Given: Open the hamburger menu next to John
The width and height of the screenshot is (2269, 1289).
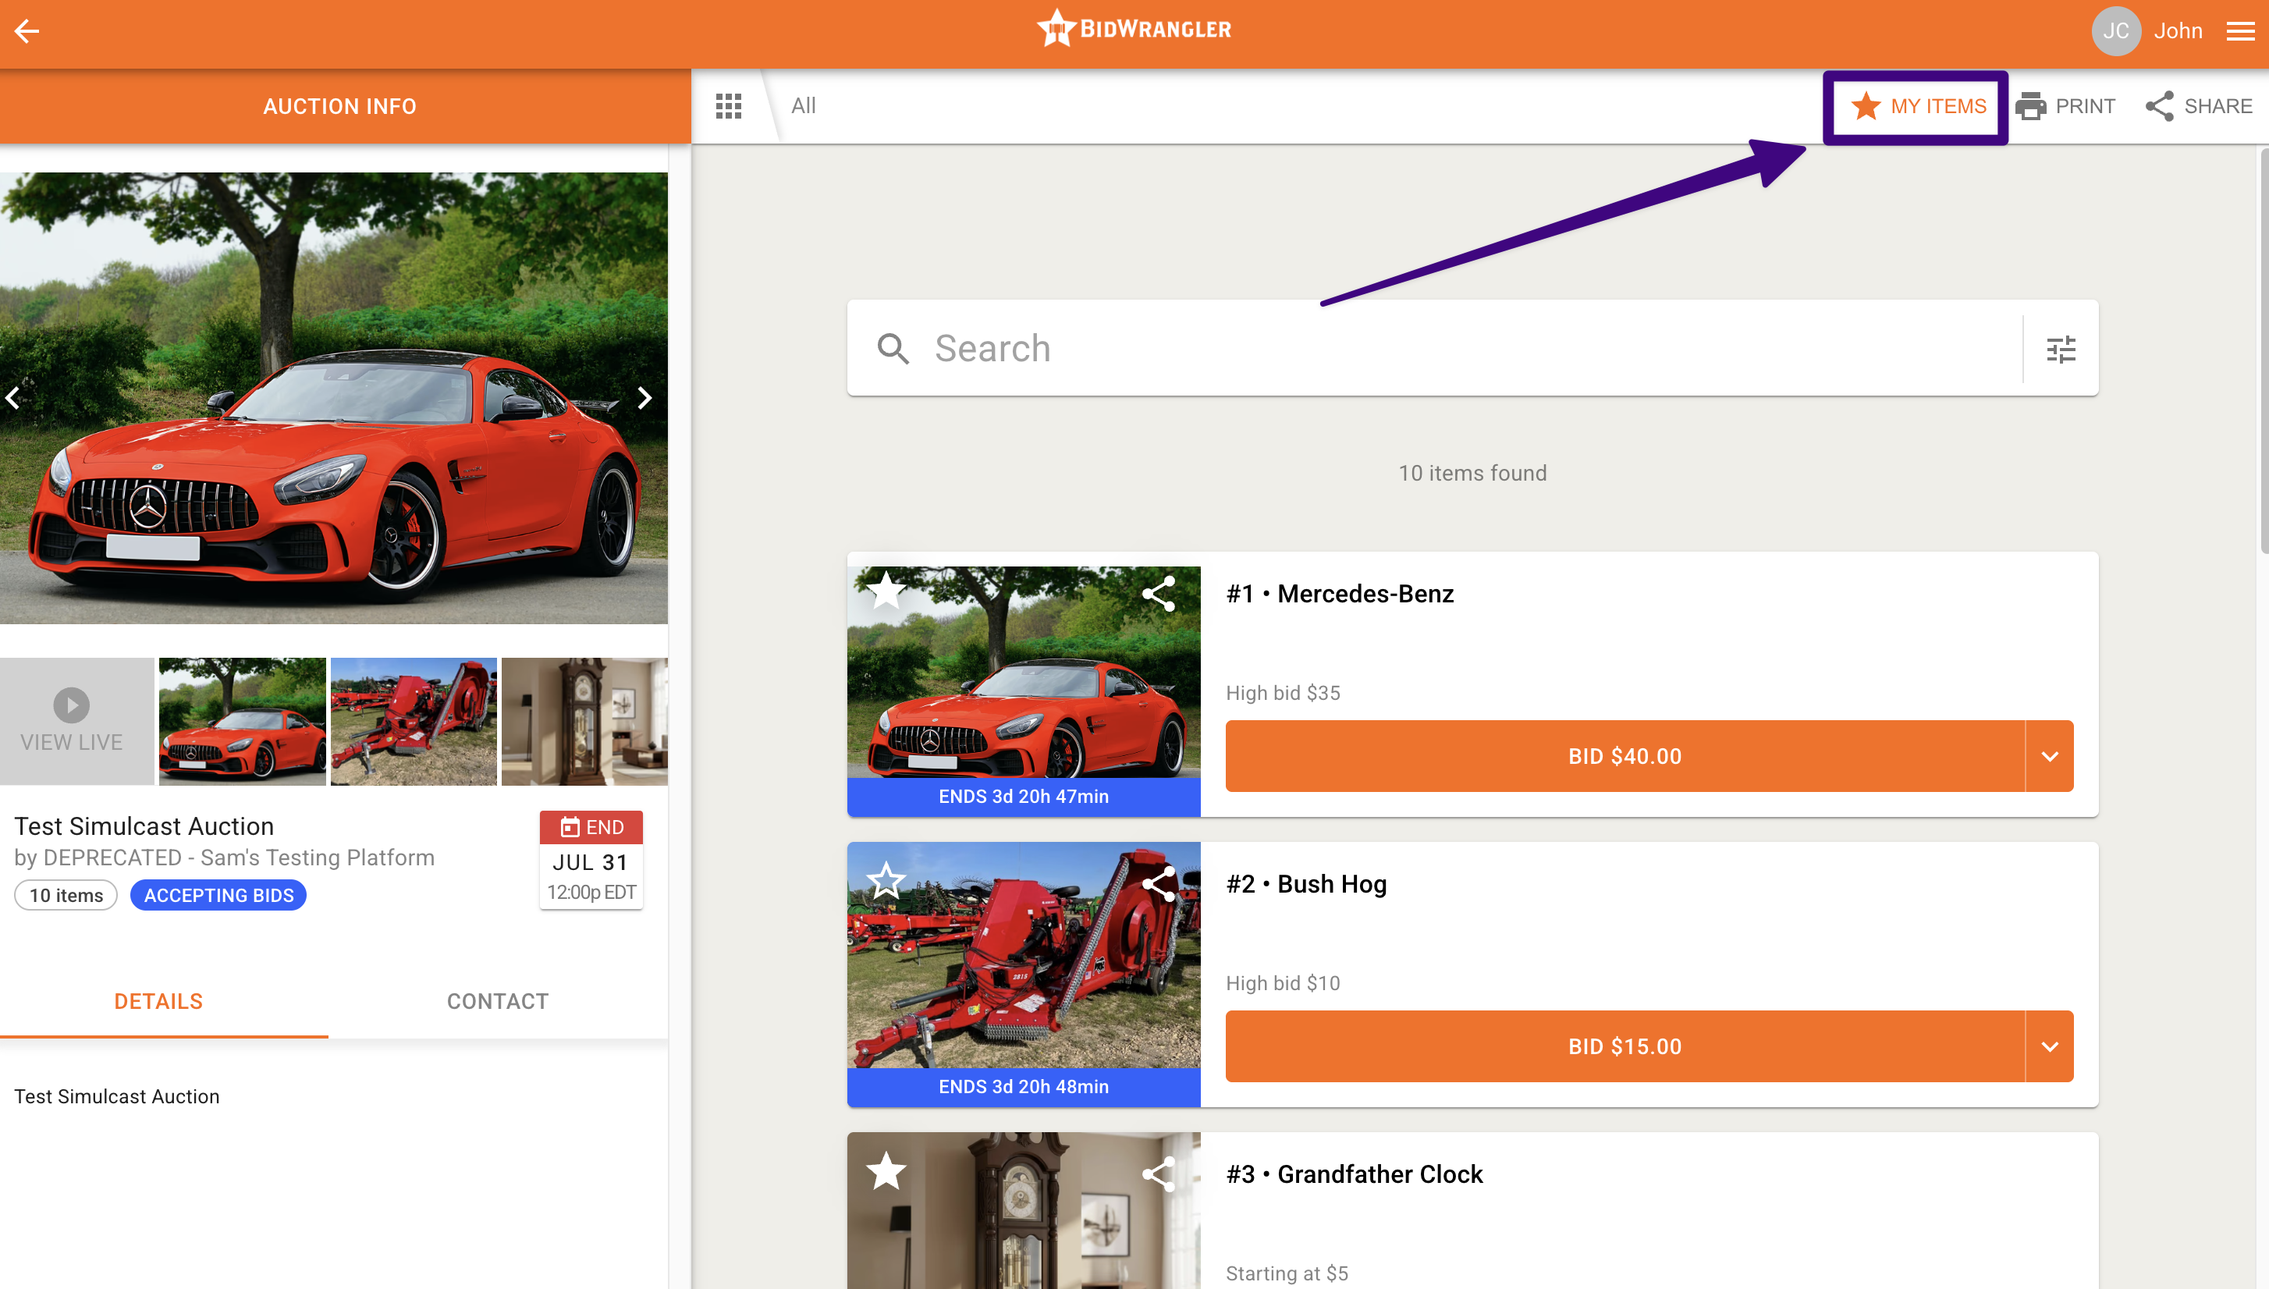Looking at the screenshot, I should click(x=2240, y=32).
